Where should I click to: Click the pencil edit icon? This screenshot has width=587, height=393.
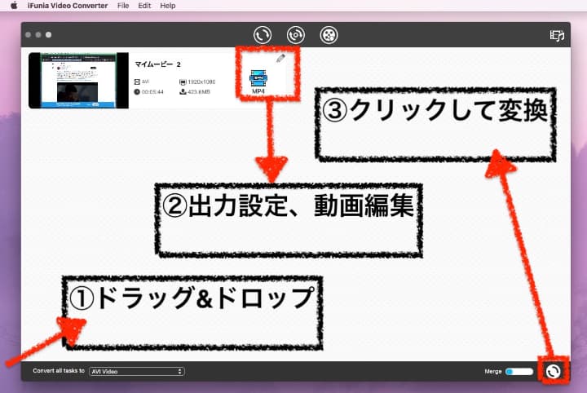[x=281, y=59]
